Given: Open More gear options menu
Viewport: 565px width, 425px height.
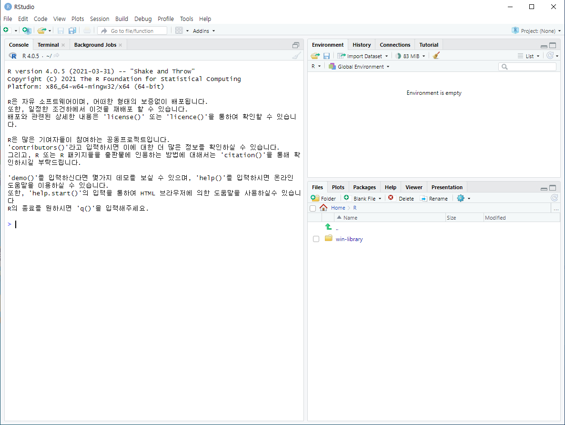Looking at the screenshot, I should coord(464,198).
